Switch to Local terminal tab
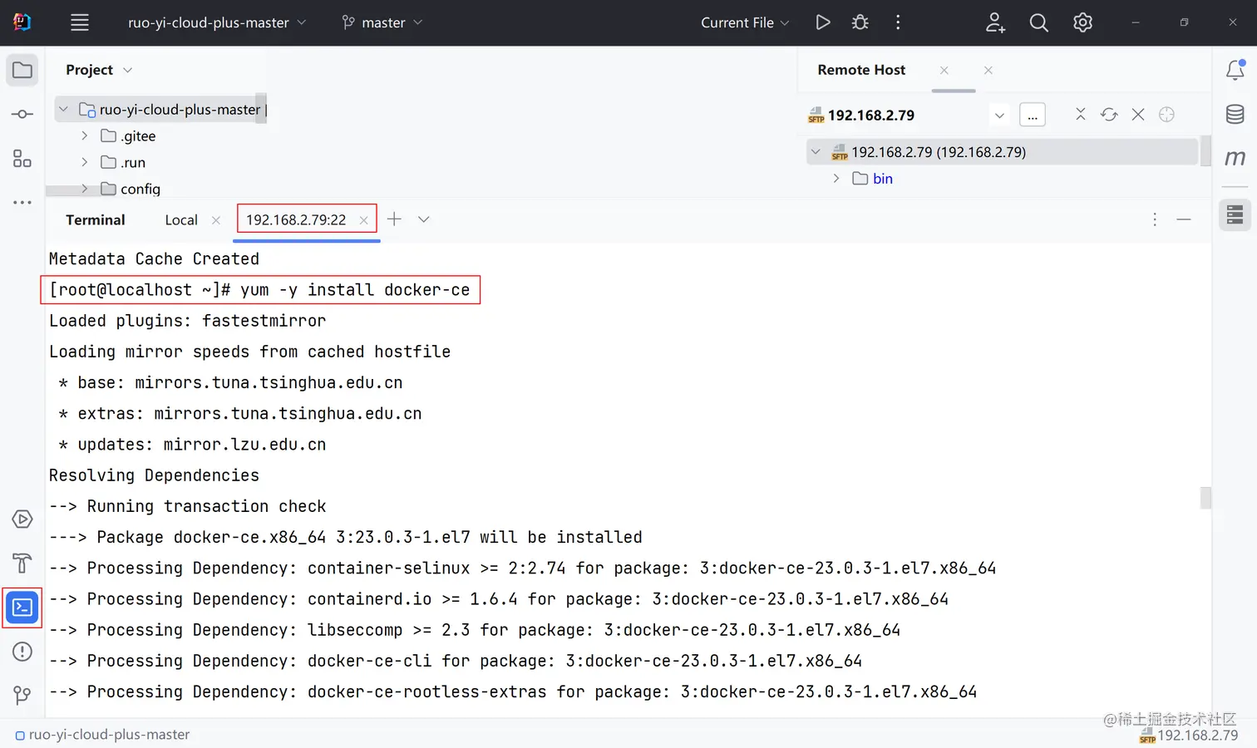The image size is (1257, 748). (x=181, y=220)
